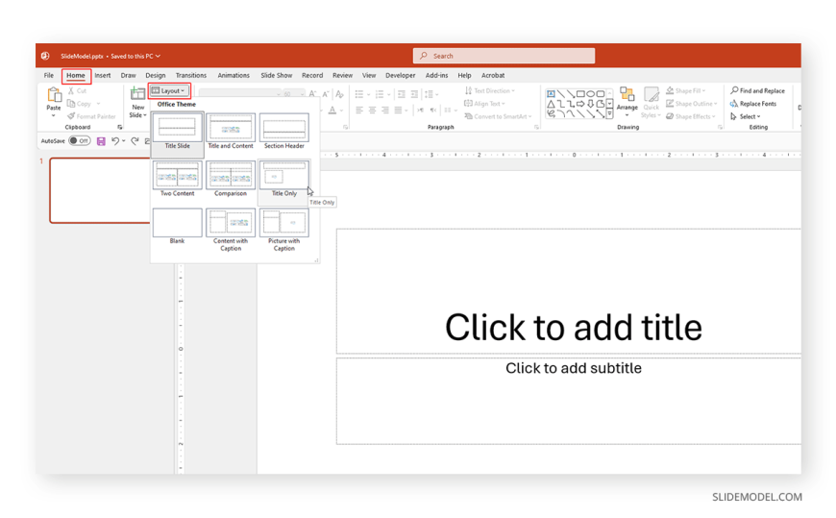The height and width of the screenshot is (518, 836).
Task: Select the Oval shape in gallery
Action: click(591, 94)
